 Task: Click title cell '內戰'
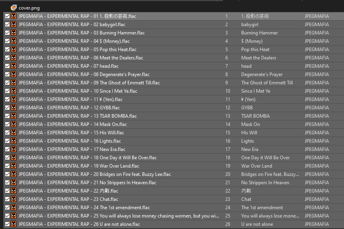[x=246, y=191]
